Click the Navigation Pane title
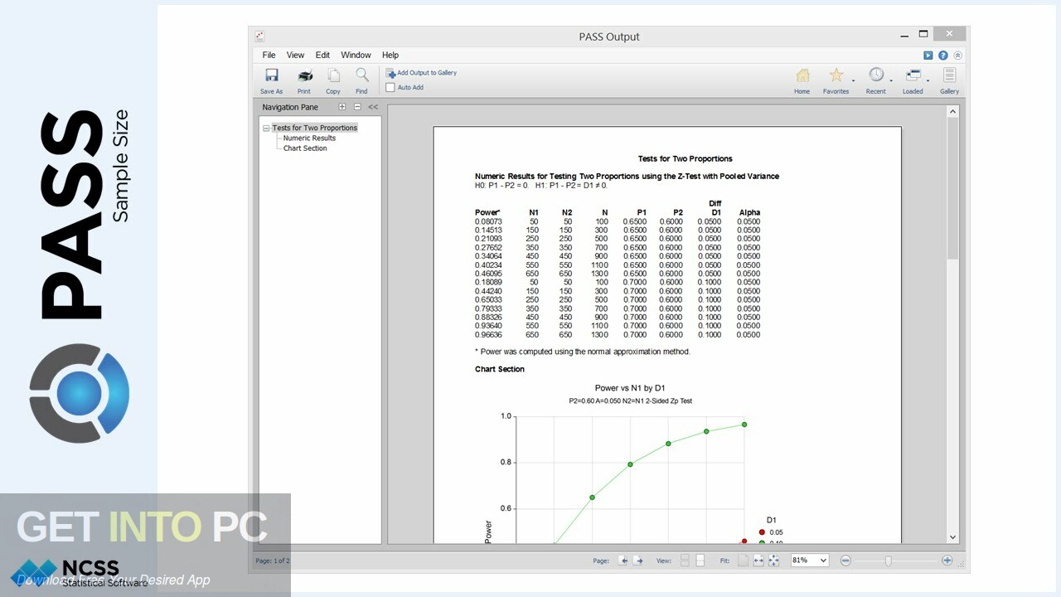Screen dimensions: 1061x597 tap(290, 107)
